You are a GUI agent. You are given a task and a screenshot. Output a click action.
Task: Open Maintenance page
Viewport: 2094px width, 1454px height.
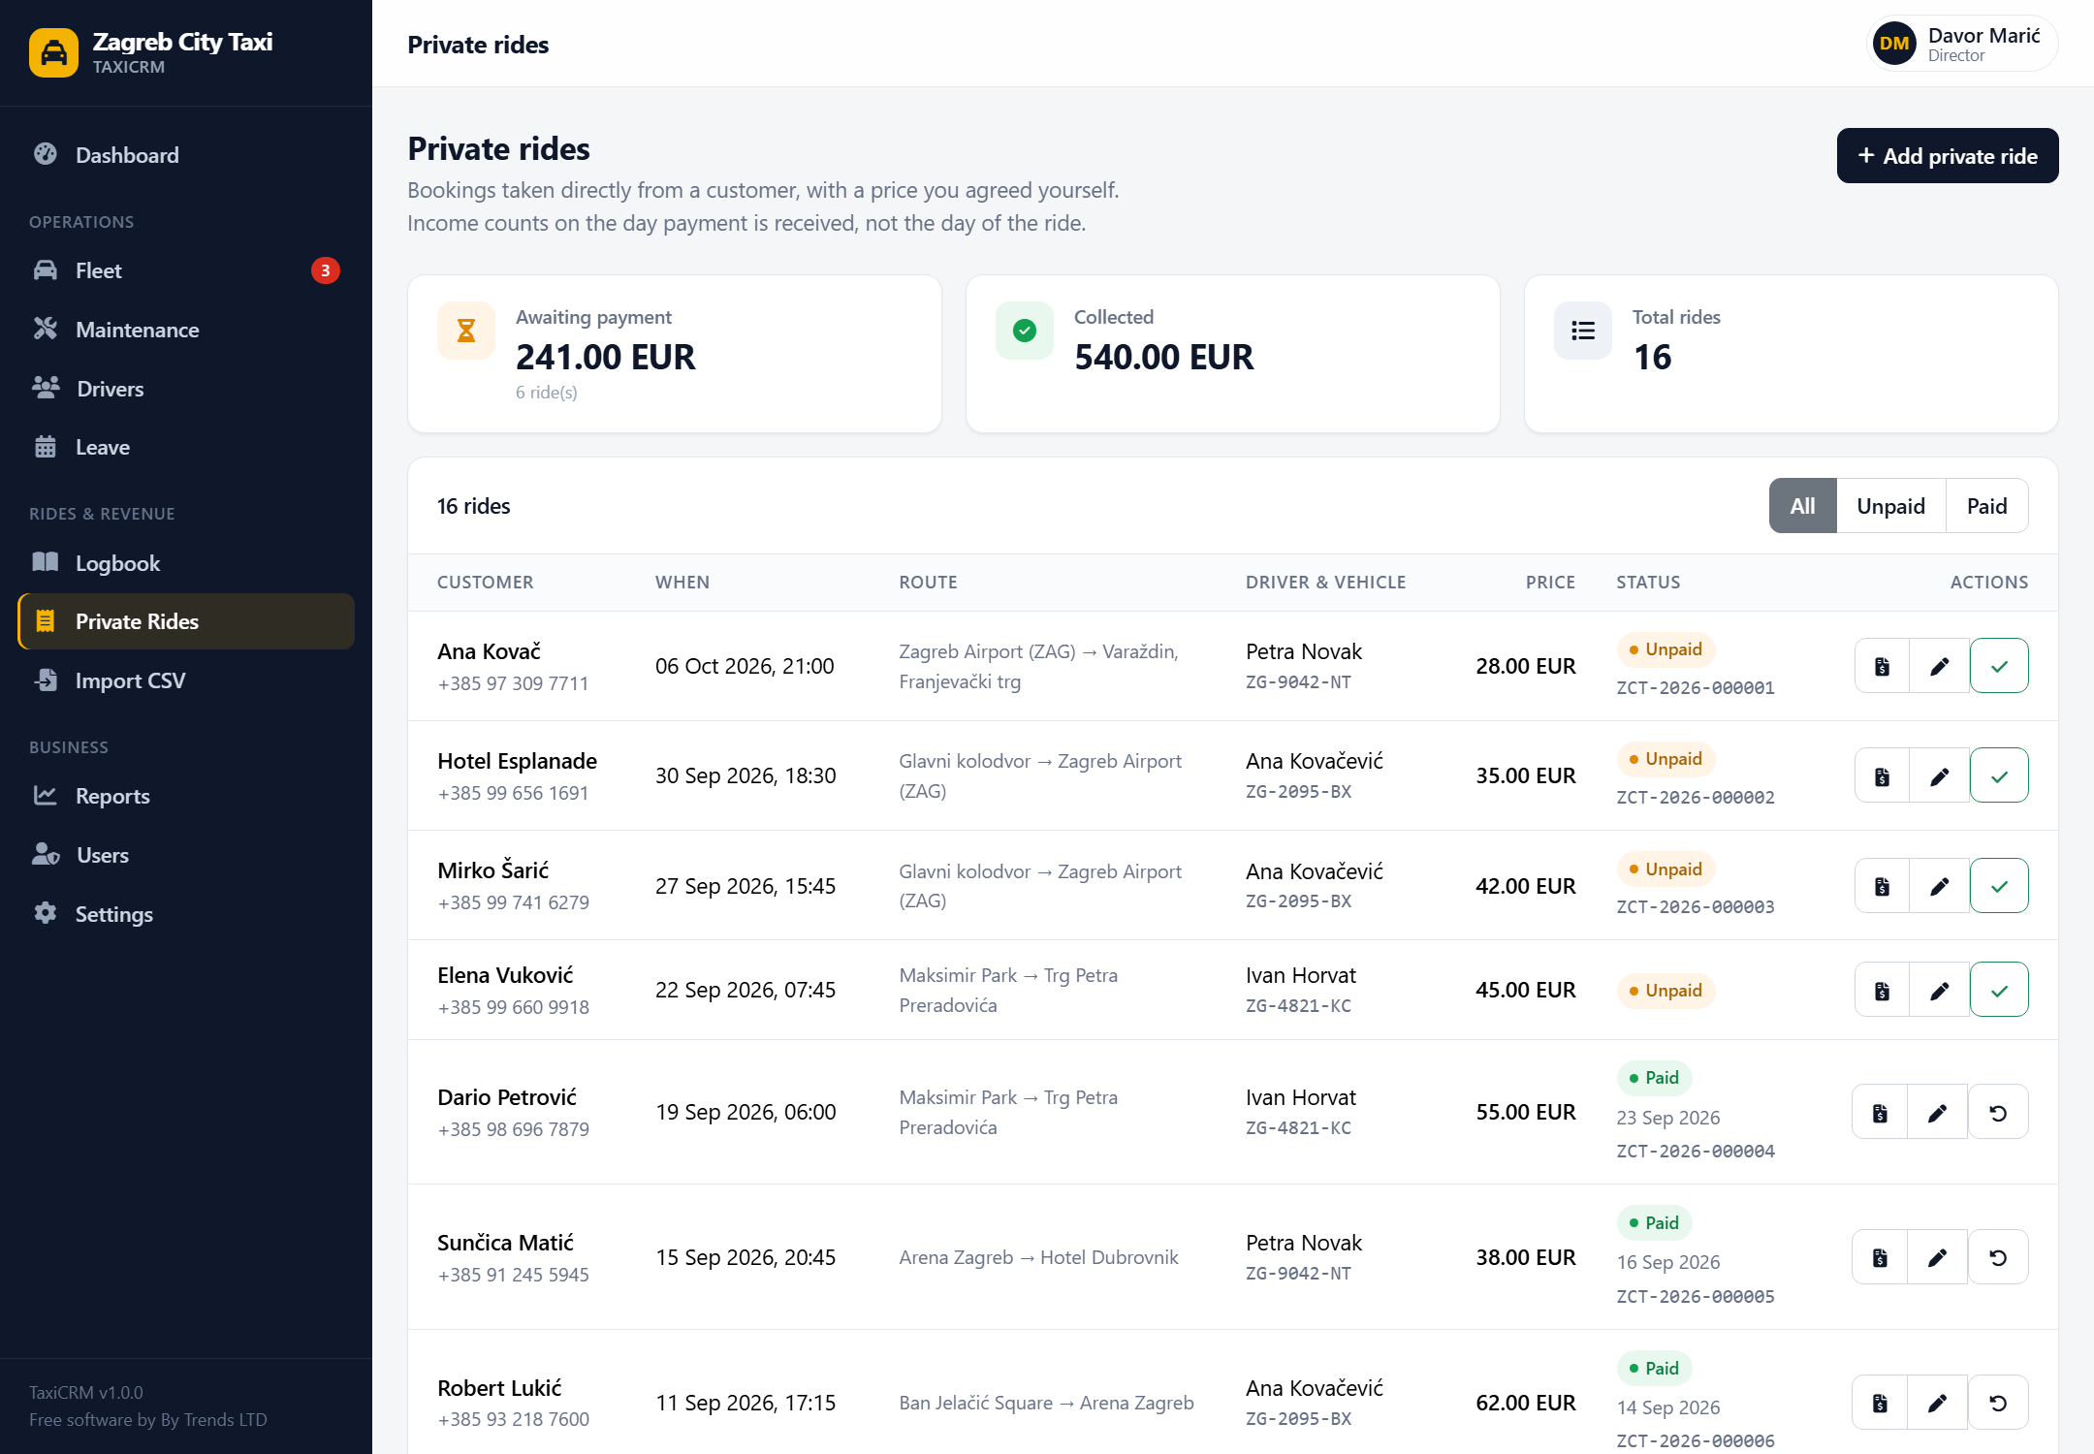tap(186, 330)
